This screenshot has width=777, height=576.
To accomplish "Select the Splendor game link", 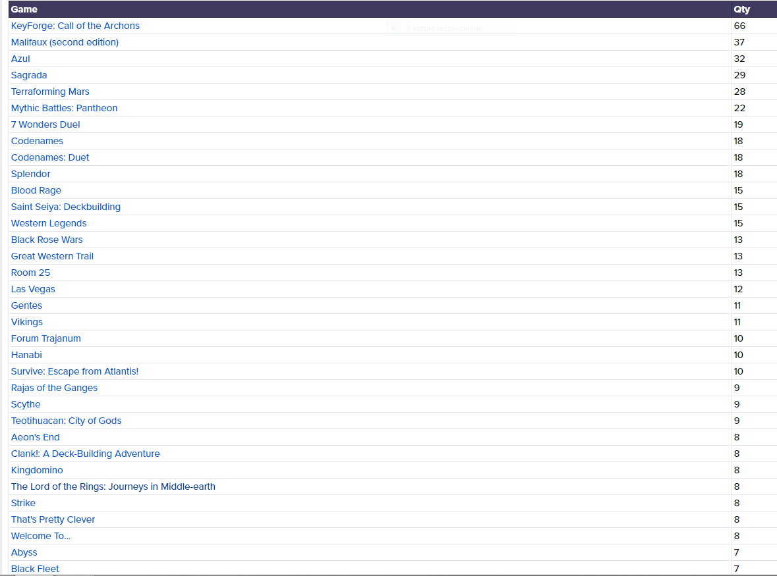I will (x=30, y=174).
